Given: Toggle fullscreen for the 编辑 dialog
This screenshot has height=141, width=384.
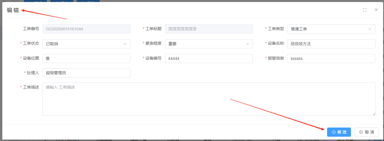Looking at the screenshot, I should 365,10.
